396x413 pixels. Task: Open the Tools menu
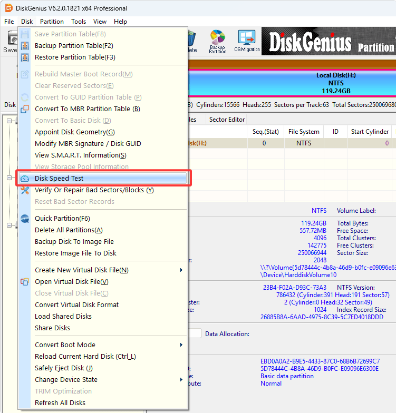tap(79, 21)
